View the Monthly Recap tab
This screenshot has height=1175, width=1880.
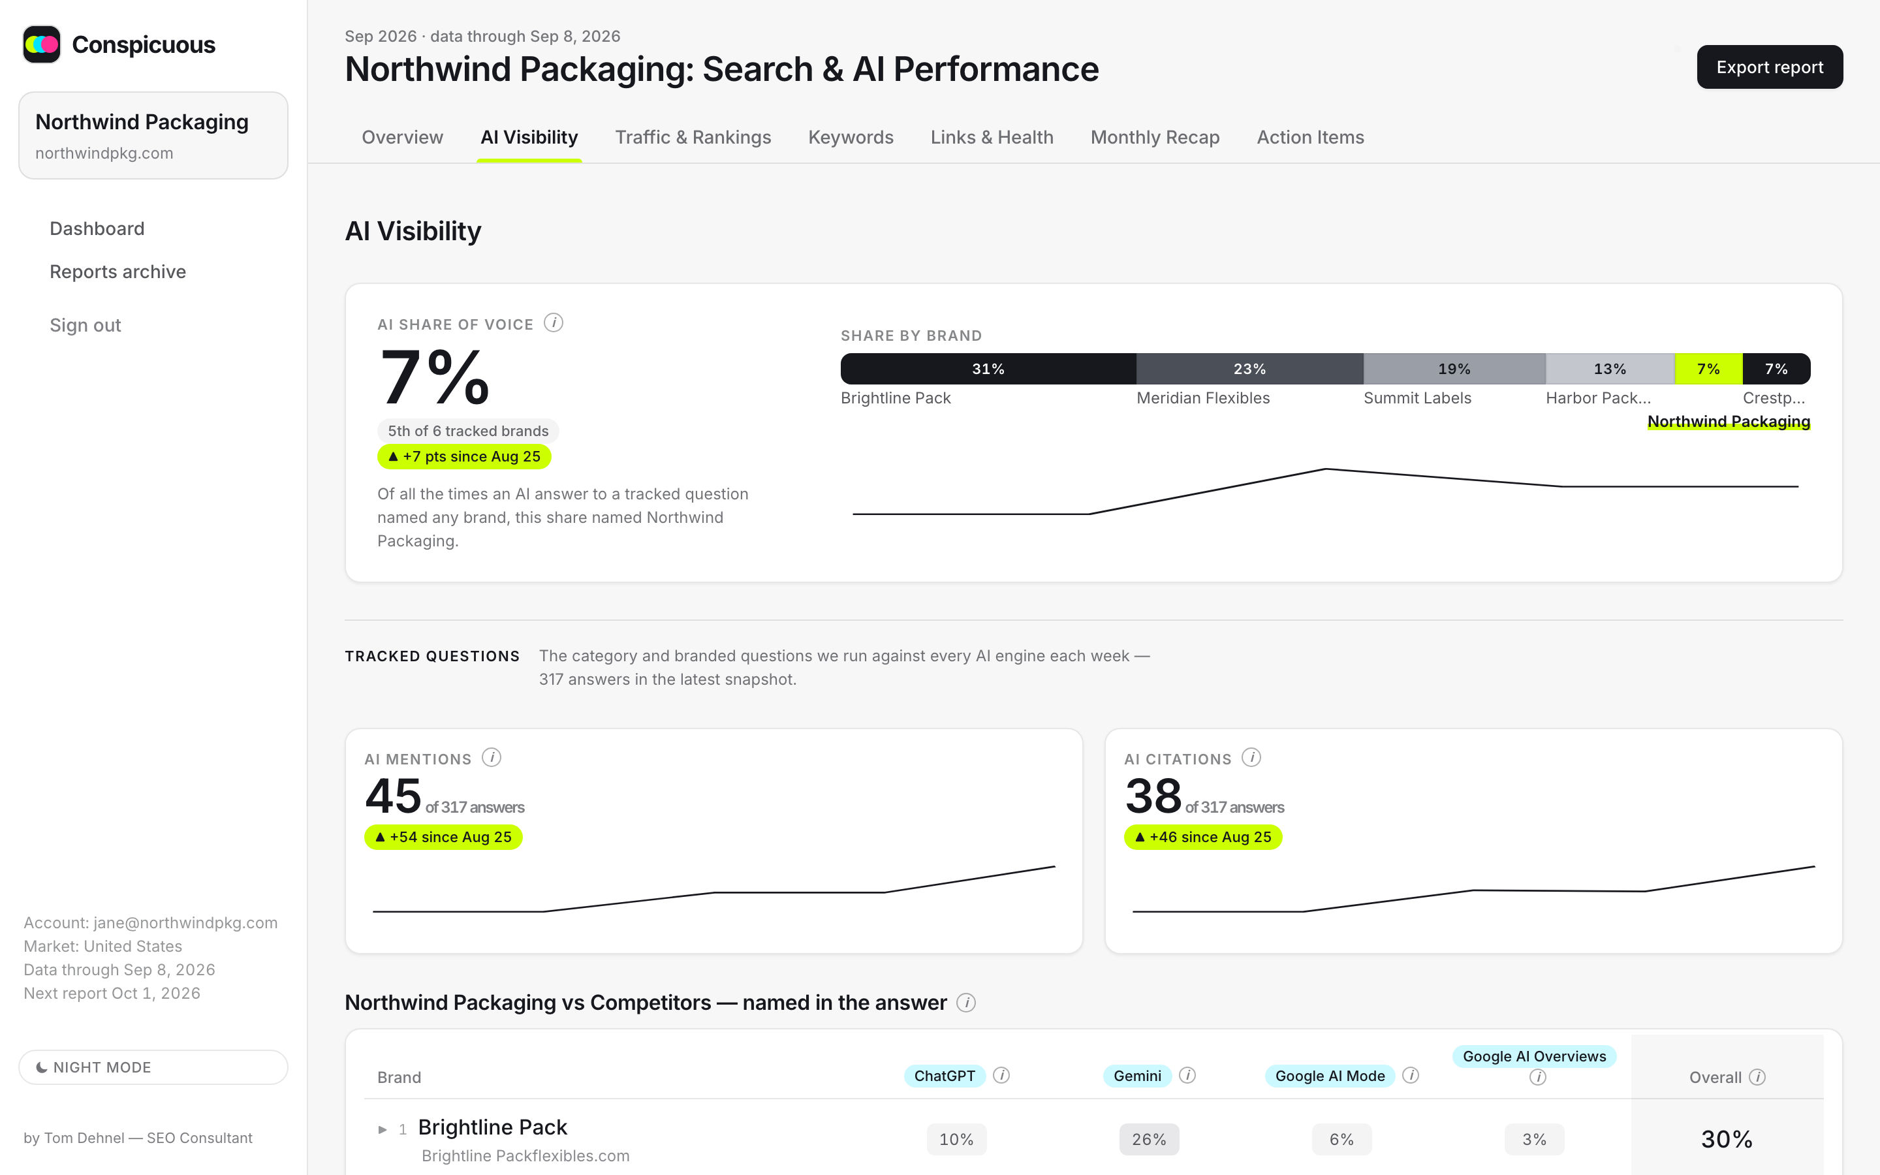click(1155, 138)
